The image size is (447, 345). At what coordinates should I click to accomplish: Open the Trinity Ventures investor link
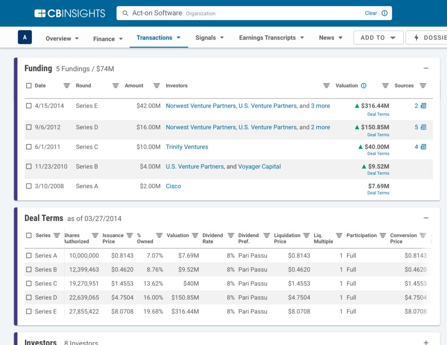coord(187,147)
